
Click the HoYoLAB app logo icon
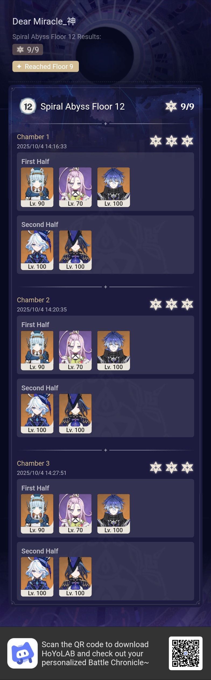click(22, 653)
